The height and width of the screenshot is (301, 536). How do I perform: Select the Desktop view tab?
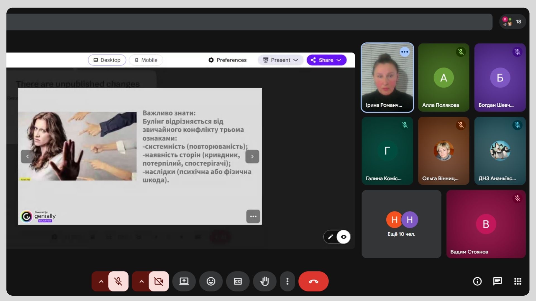coord(107,60)
